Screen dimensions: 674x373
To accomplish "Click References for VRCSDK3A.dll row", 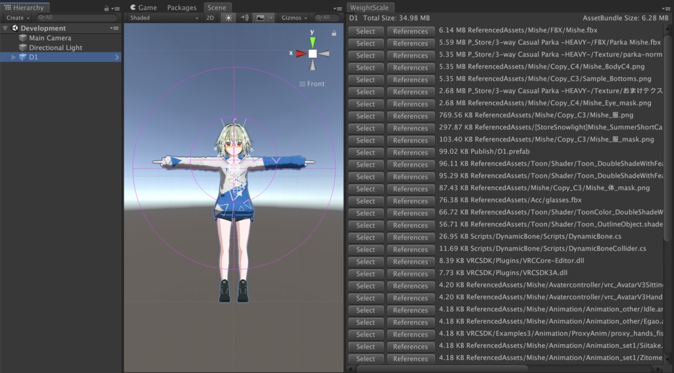I will 411,274.
